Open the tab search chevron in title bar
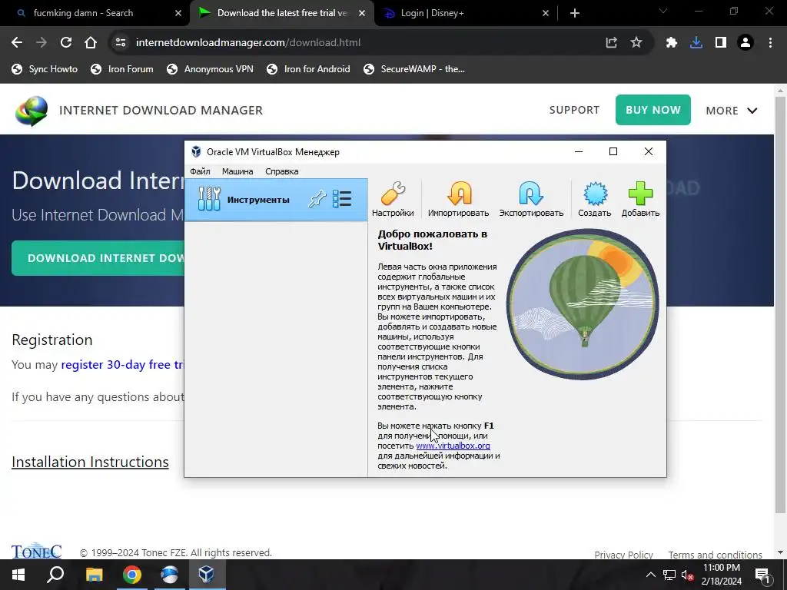 point(663,11)
